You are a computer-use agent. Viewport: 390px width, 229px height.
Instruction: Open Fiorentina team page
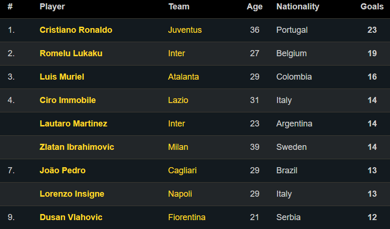point(187,217)
